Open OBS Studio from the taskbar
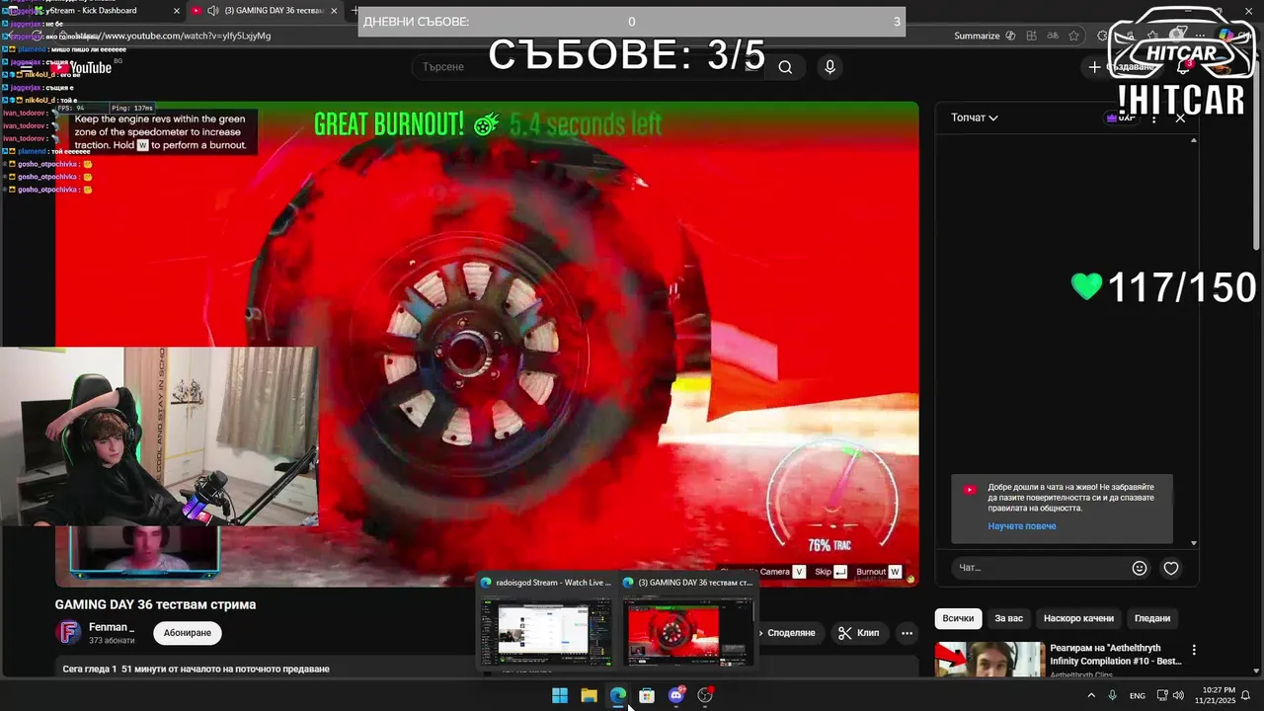The height and width of the screenshot is (711, 1264). pos(705,695)
